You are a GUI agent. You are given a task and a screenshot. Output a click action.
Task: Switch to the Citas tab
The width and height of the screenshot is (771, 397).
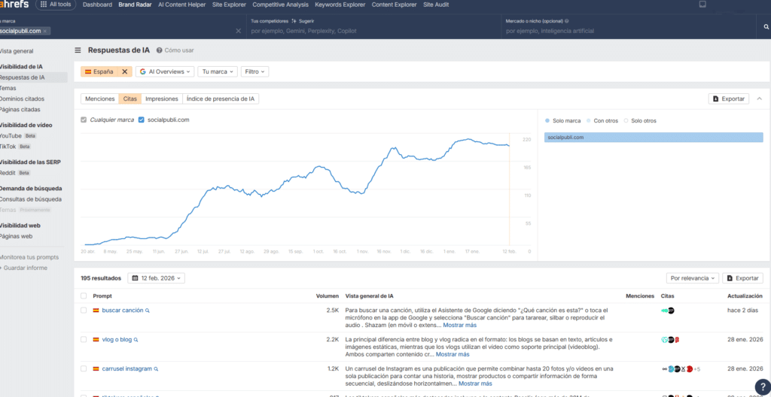[x=130, y=98]
